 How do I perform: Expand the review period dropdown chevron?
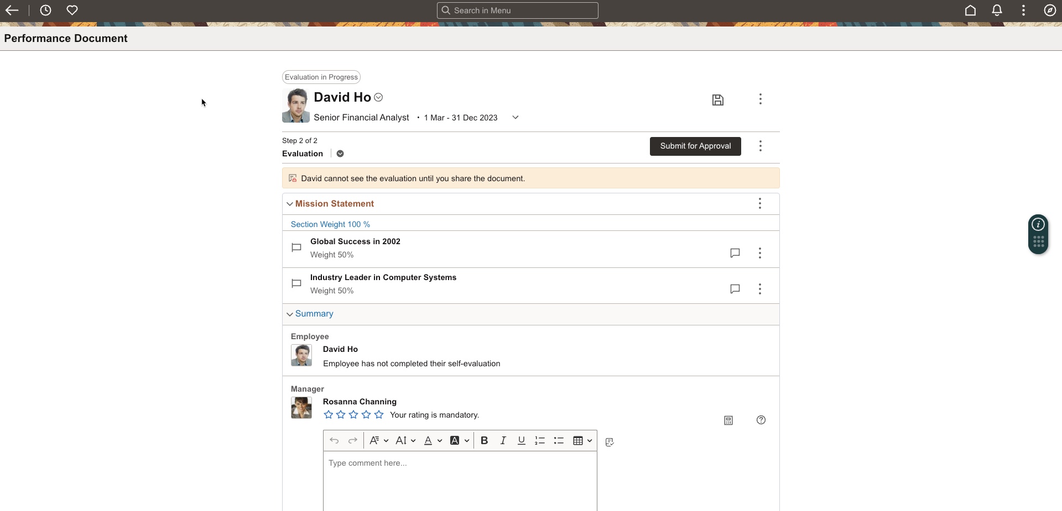[515, 118]
